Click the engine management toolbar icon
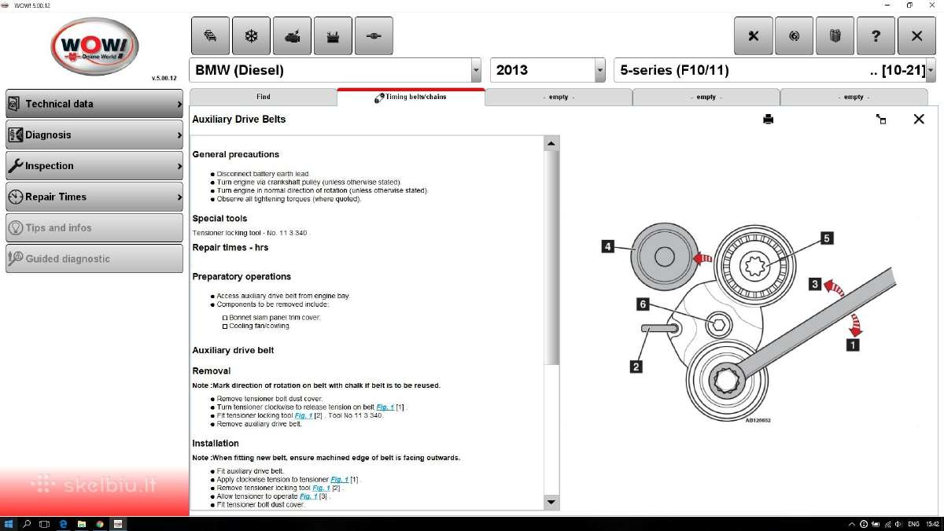Screen dimensions: 944x531 (x=292, y=36)
